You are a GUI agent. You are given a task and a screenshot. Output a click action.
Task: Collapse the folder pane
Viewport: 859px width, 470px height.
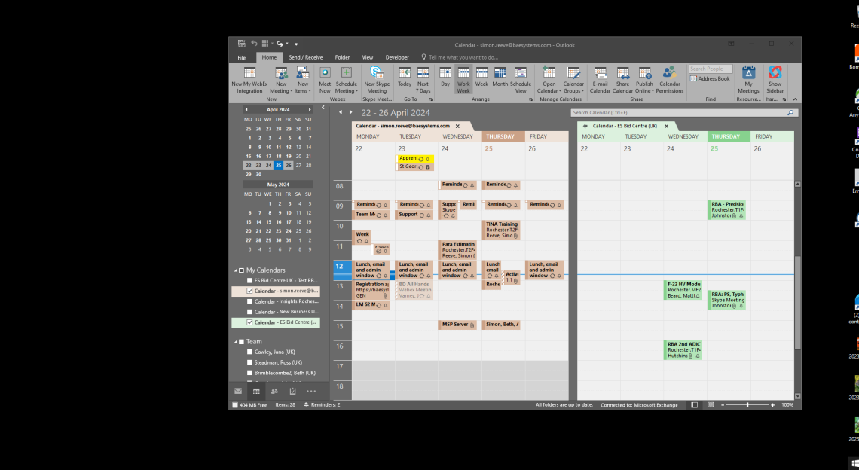coord(323,108)
